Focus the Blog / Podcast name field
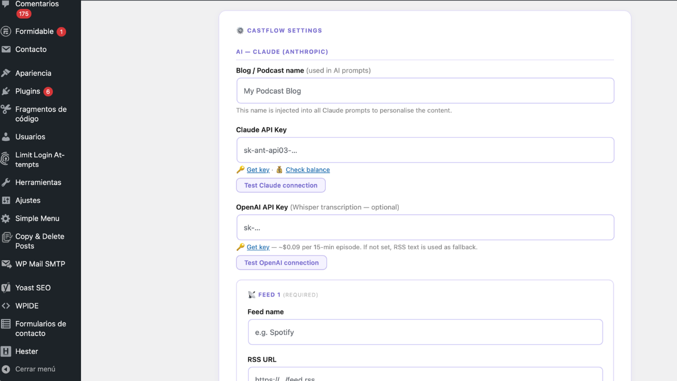This screenshot has height=381, width=677. [425, 90]
